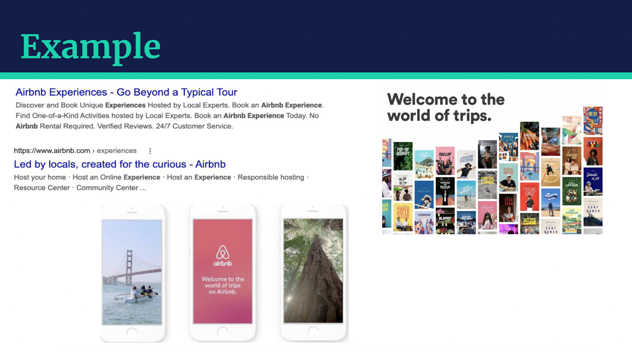Open the 'Star Turn' poster
The width and height of the screenshot is (632, 352).
point(508,208)
